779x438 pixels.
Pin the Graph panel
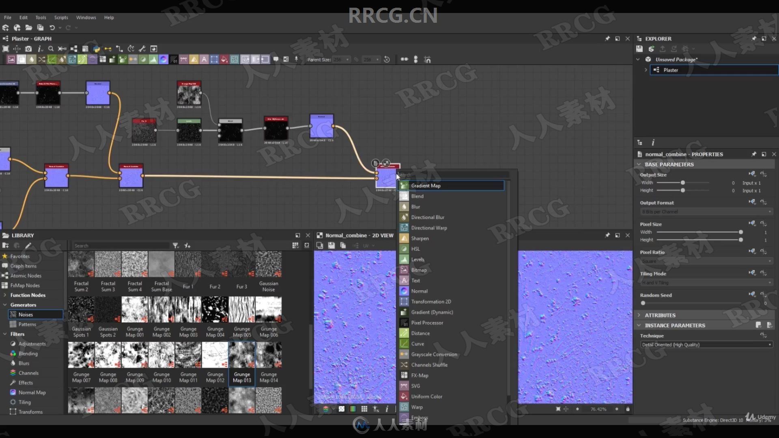pos(607,39)
